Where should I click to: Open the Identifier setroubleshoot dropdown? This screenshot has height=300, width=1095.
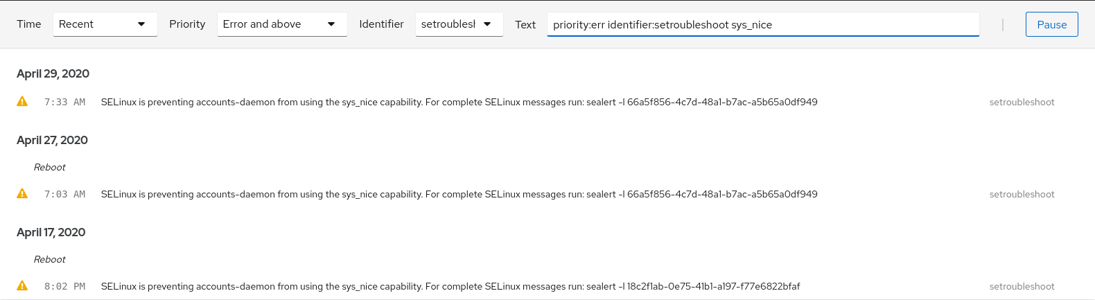458,24
